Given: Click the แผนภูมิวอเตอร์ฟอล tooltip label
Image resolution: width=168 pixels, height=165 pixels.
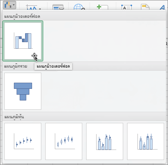Looking at the screenshot, I should coord(53,66).
